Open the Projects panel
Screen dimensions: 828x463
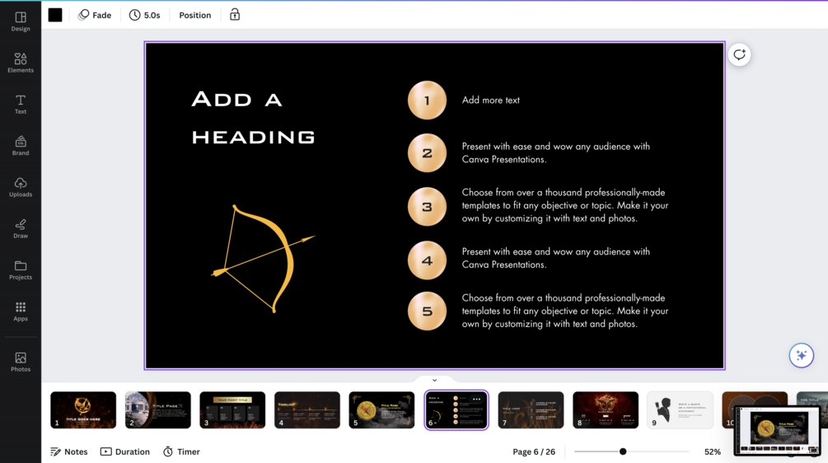[21, 270]
